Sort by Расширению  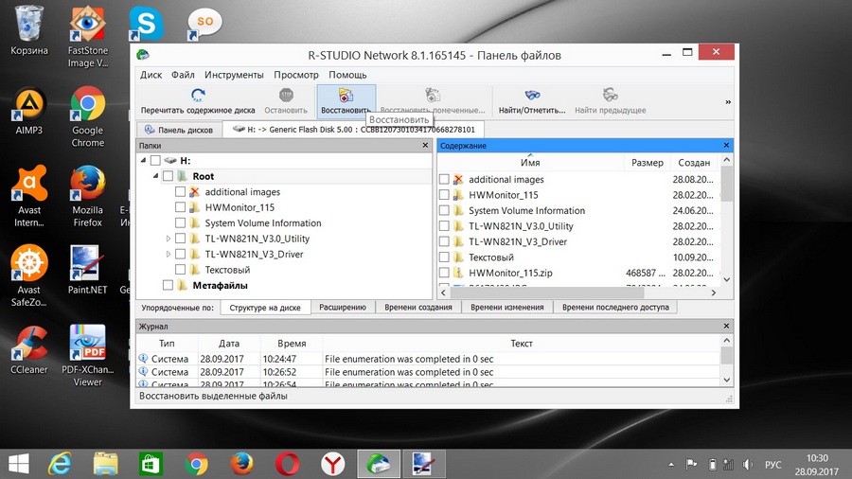pyautogui.click(x=343, y=308)
